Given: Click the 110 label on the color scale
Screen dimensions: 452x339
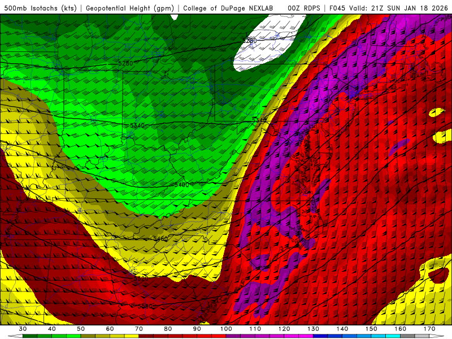Looking at the screenshot, I should (255, 329).
